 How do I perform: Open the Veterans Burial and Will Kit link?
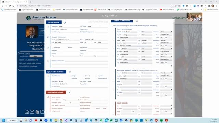click(30, 63)
